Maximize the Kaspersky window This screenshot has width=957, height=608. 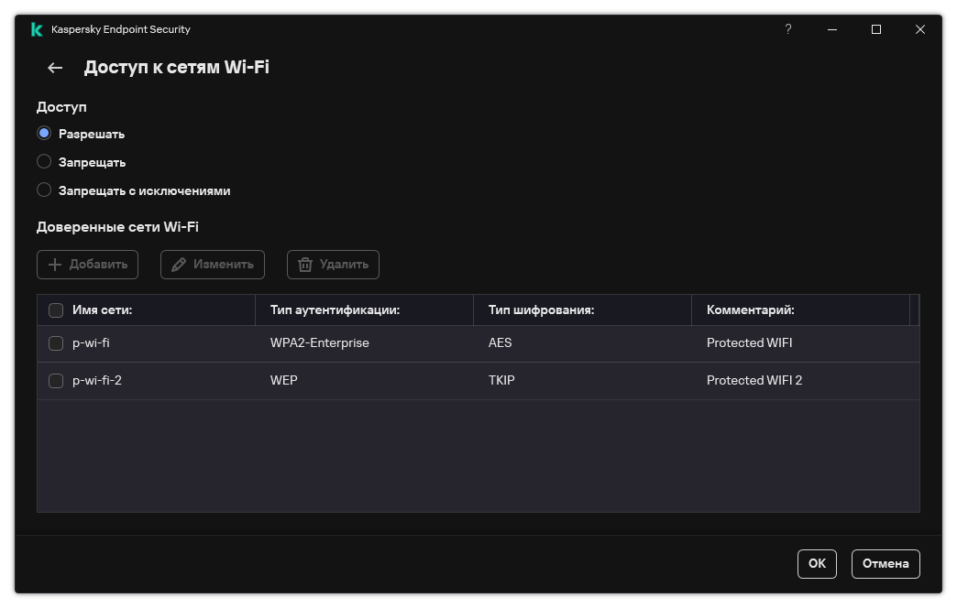875,29
